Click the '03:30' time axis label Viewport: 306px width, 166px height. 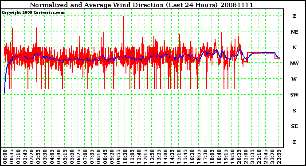coord(45,157)
